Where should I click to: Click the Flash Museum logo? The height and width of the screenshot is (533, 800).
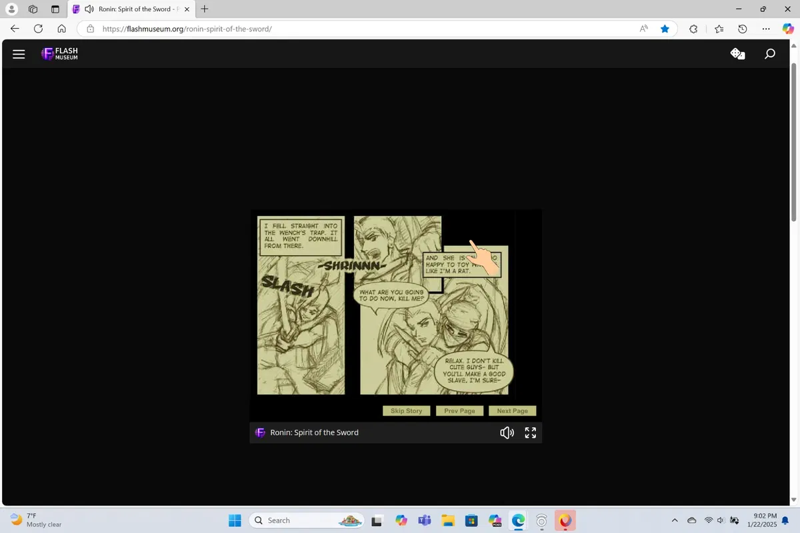click(x=59, y=54)
